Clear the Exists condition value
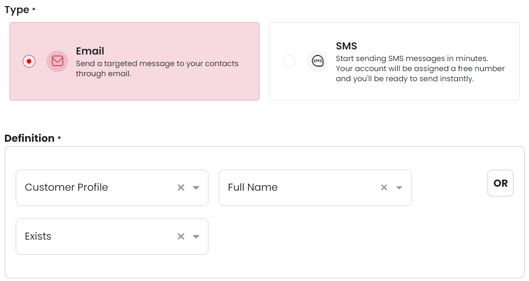This screenshot has height=281, width=529. pyautogui.click(x=181, y=237)
